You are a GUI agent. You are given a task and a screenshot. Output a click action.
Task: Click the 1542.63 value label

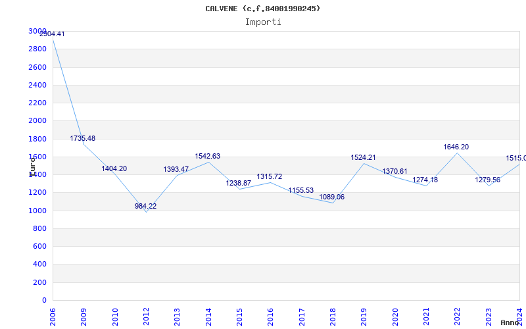pos(208,156)
